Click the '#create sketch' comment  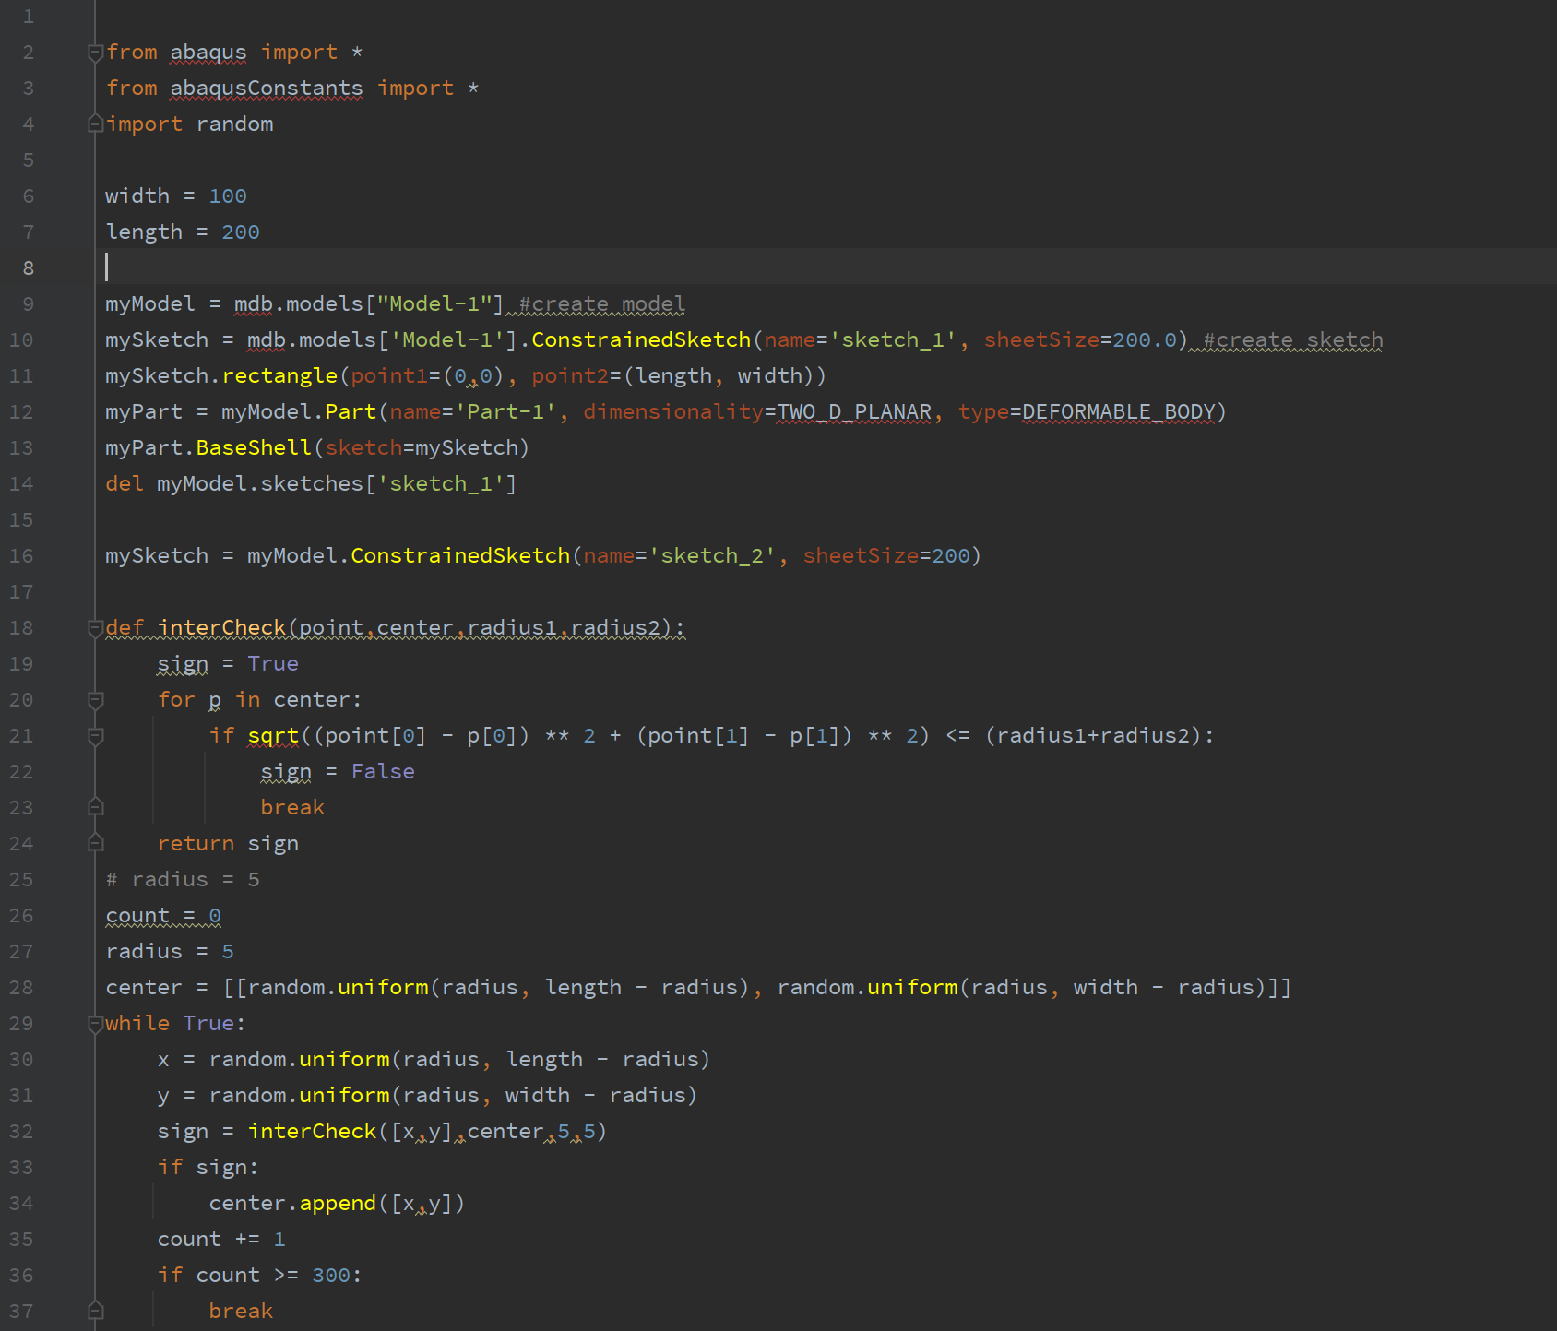1293,339
